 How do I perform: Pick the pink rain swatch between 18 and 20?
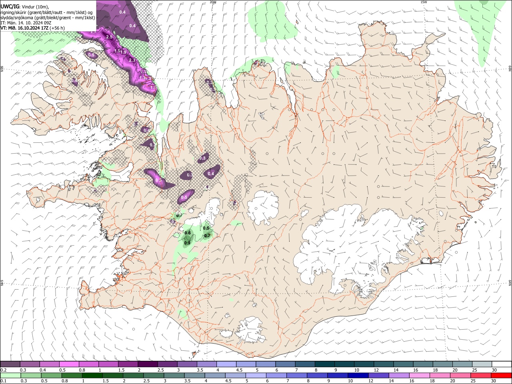coord(439,375)
